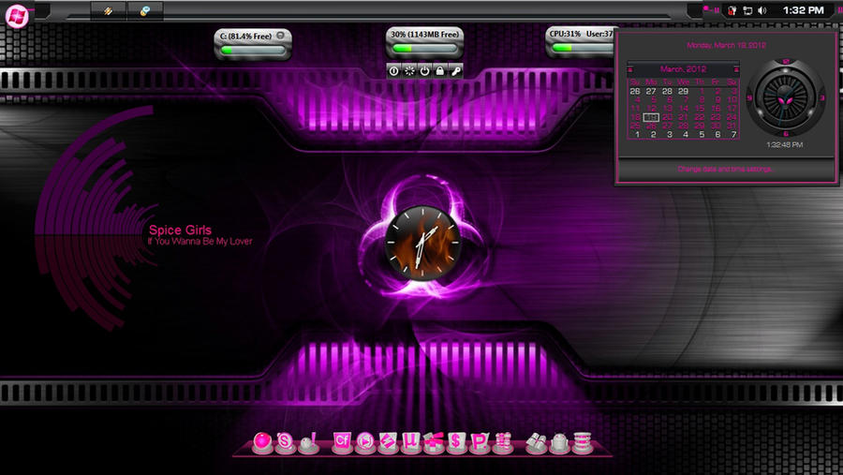The image size is (843, 475).
Task: Select March 31 in the calendar
Action: 732,126
